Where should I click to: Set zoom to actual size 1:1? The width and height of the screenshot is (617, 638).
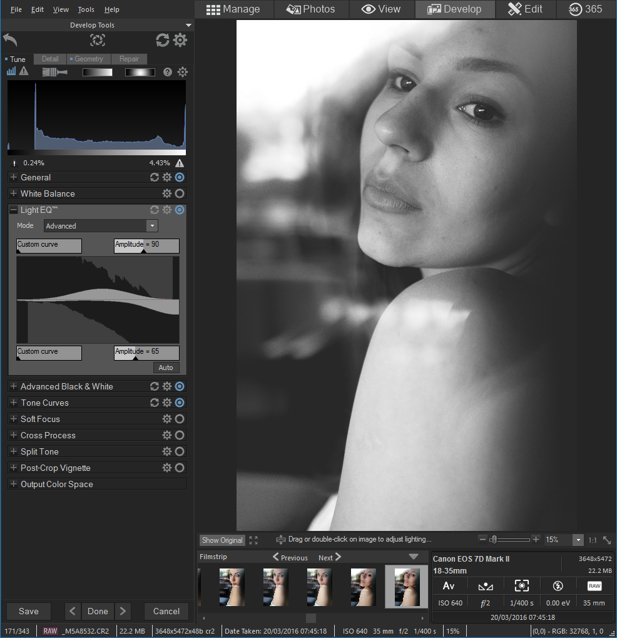(x=593, y=540)
